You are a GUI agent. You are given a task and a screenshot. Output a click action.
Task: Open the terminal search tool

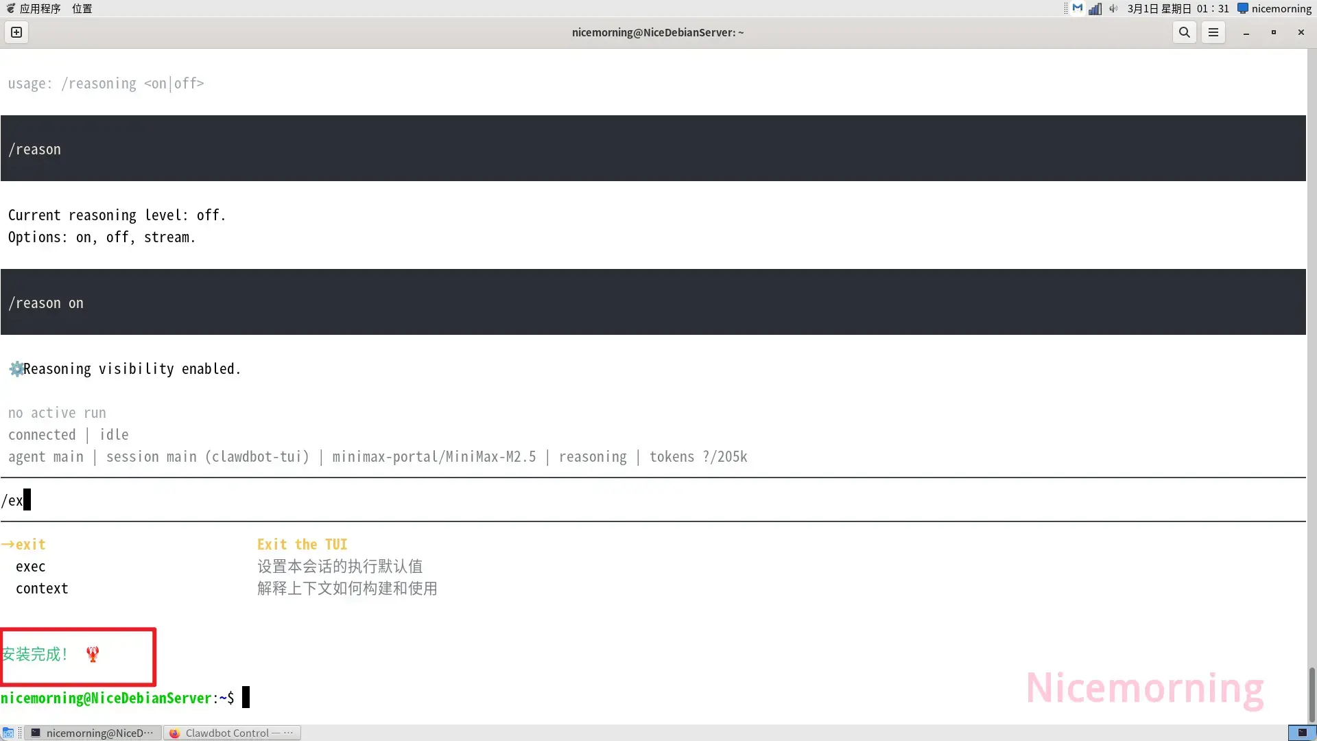click(x=1184, y=32)
